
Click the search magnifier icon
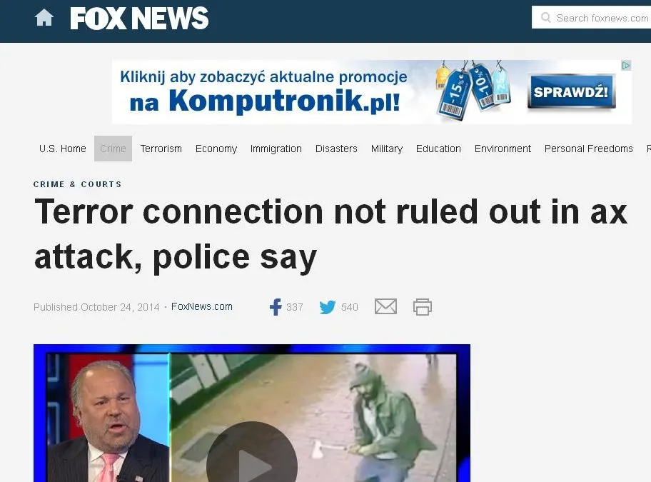tap(546, 17)
